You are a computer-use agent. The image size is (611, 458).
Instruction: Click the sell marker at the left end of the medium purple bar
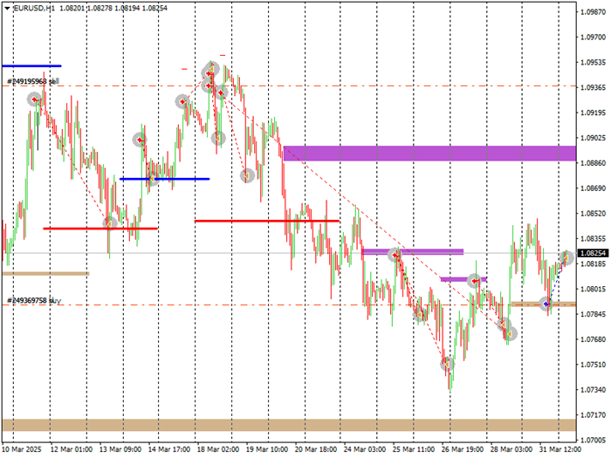tap(395, 254)
